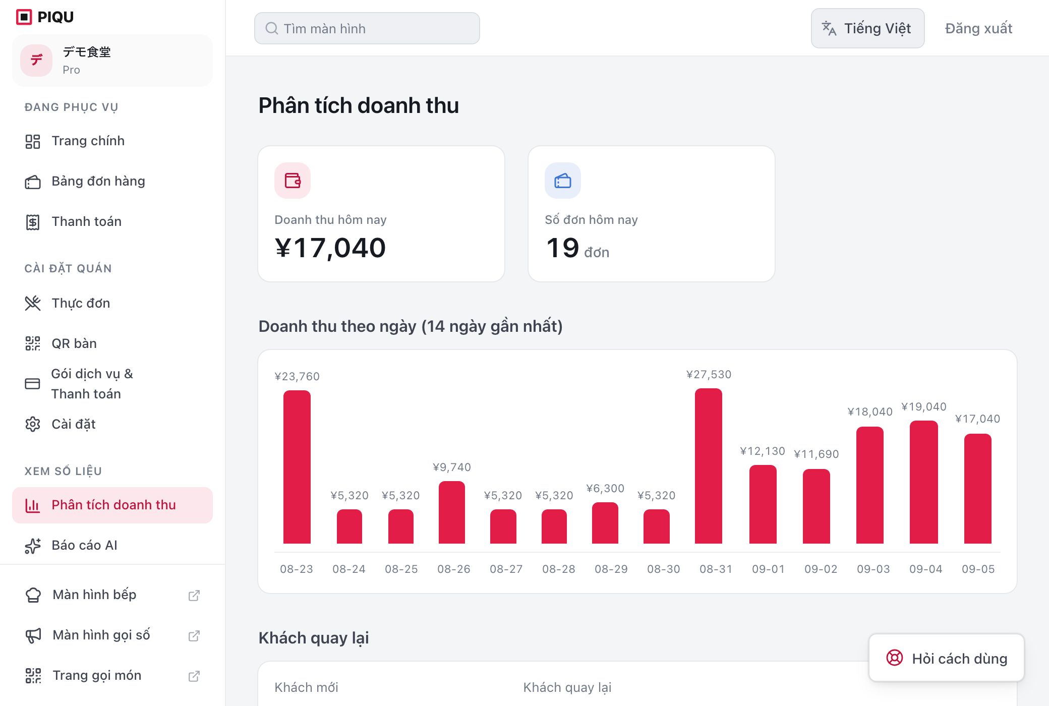Screen dimensions: 1049x706
Task: Click the Trang gọi món QR icon
Action: (33, 676)
